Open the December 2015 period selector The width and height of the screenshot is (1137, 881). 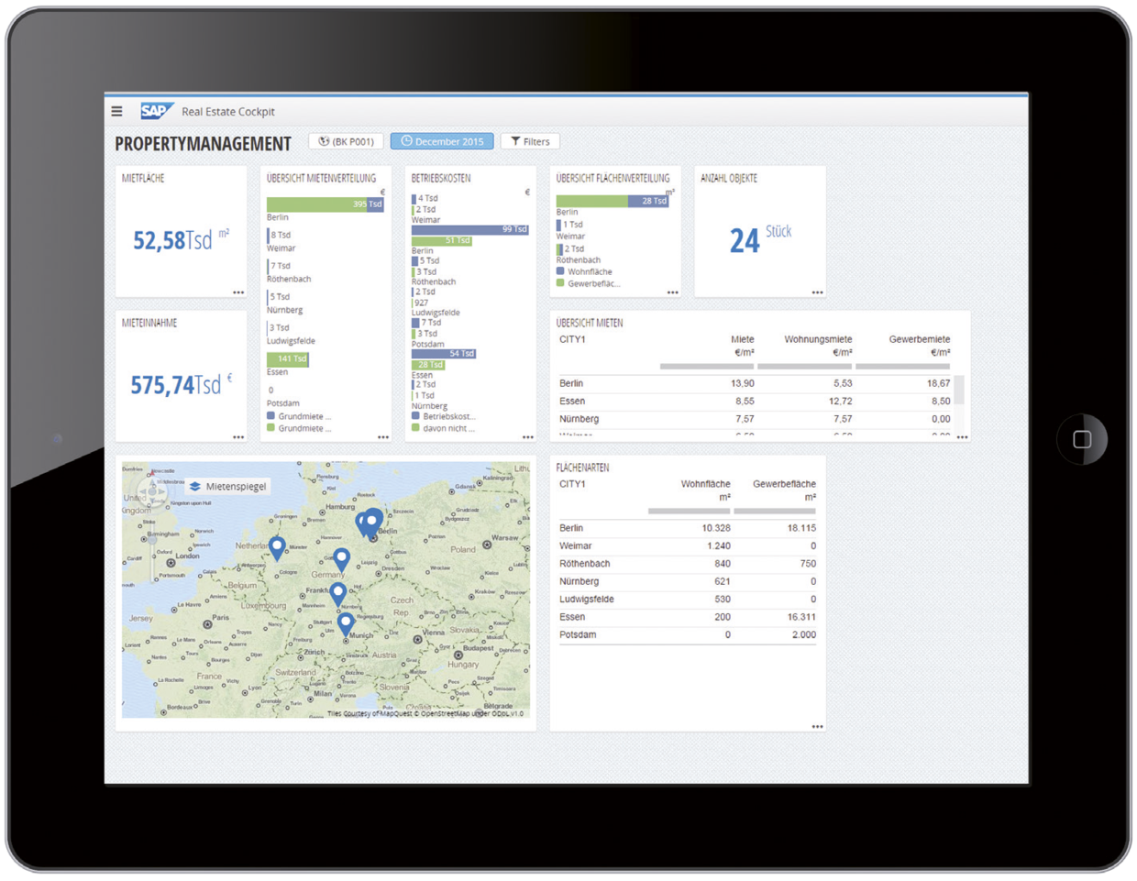point(442,140)
